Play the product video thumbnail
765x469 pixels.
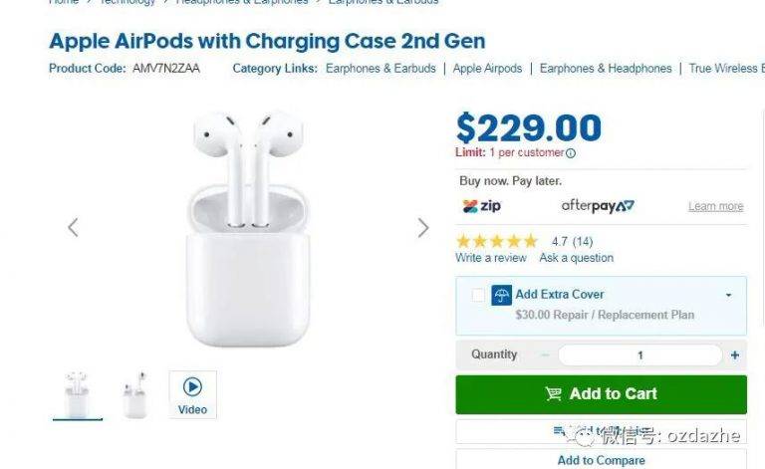point(192,394)
